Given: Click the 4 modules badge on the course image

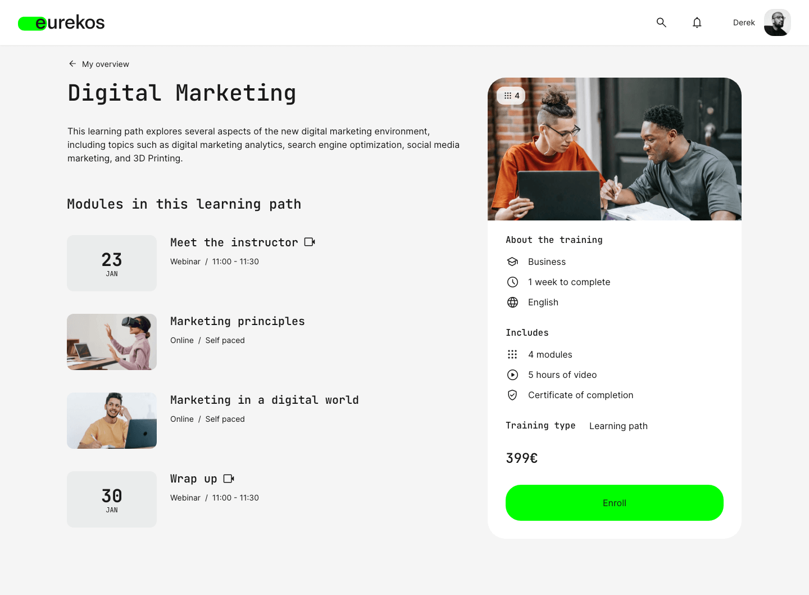Looking at the screenshot, I should [511, 96].
